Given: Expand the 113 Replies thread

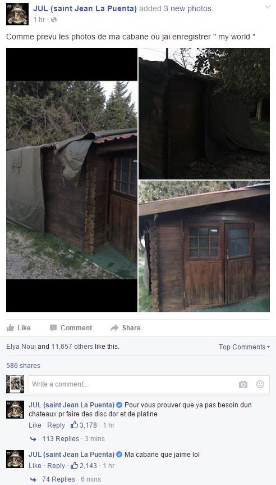Looking at the screenshot, I should (61, 439).
